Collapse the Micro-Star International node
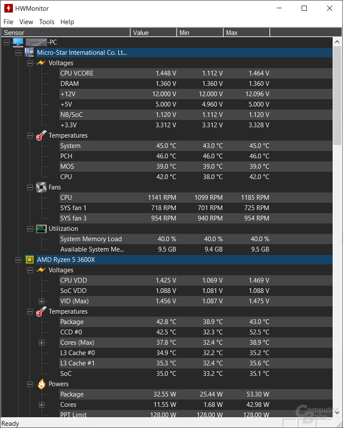 (x=18, y=53)
